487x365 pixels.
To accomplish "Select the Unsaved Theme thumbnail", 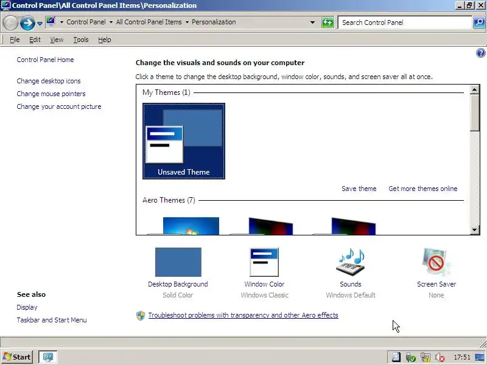I will (184, 141).
